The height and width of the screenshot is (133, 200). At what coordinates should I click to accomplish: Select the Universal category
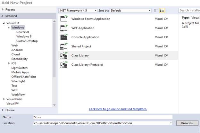click(x=22, y=32)
